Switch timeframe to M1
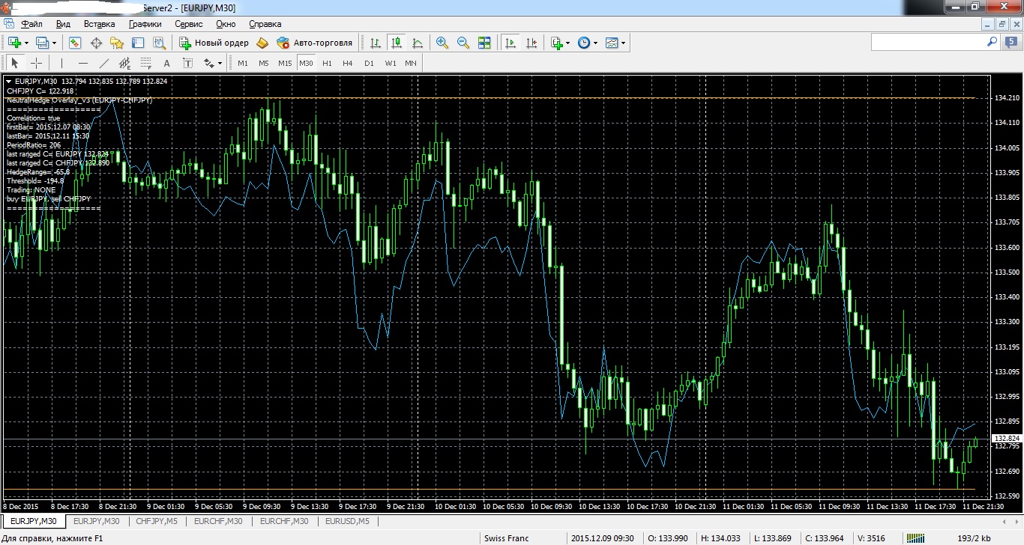The image size is (1024, 545). pyautogui.click(x=243, y=63)
